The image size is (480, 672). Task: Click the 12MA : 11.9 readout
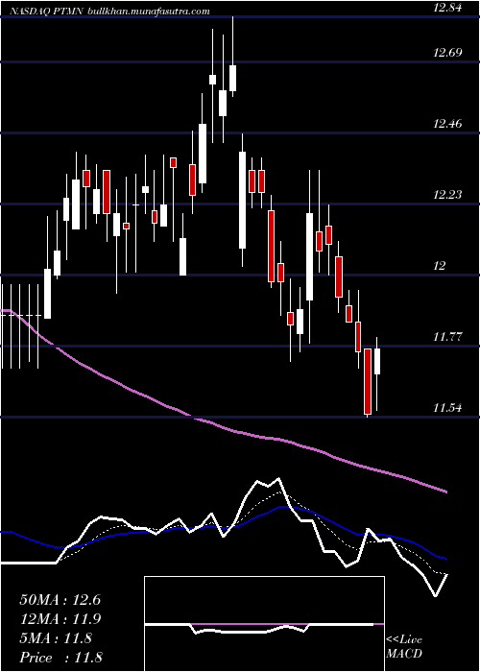click(60, 619)
